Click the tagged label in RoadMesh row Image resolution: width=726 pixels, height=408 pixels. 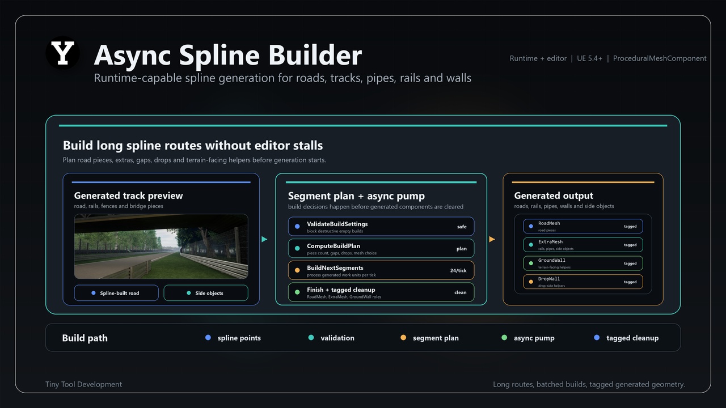(630, 226)
